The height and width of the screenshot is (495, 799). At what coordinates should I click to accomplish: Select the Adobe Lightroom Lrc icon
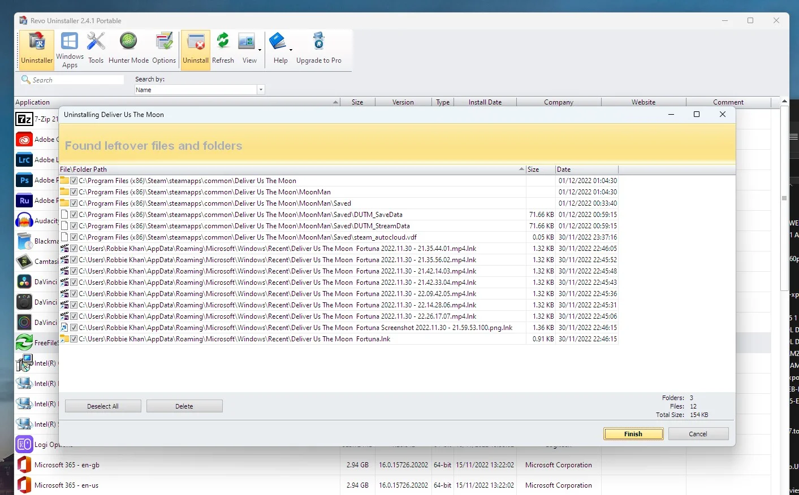(x=24, y=160)
